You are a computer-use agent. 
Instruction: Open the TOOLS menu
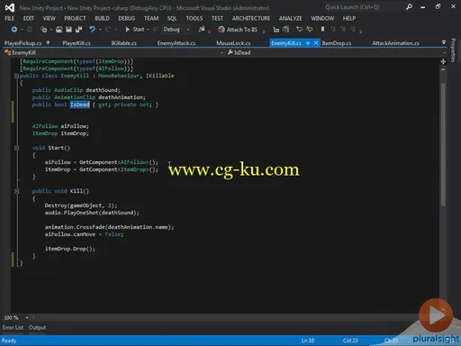tap(194, 19)
